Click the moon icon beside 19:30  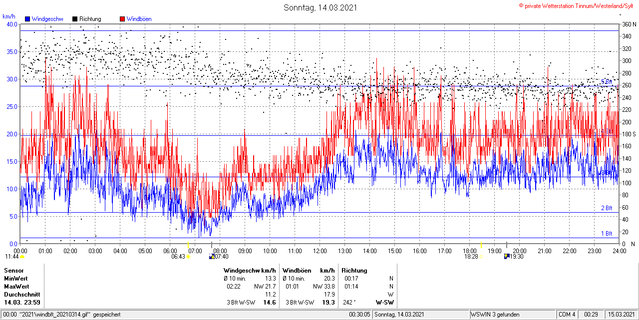coord(507,257)
